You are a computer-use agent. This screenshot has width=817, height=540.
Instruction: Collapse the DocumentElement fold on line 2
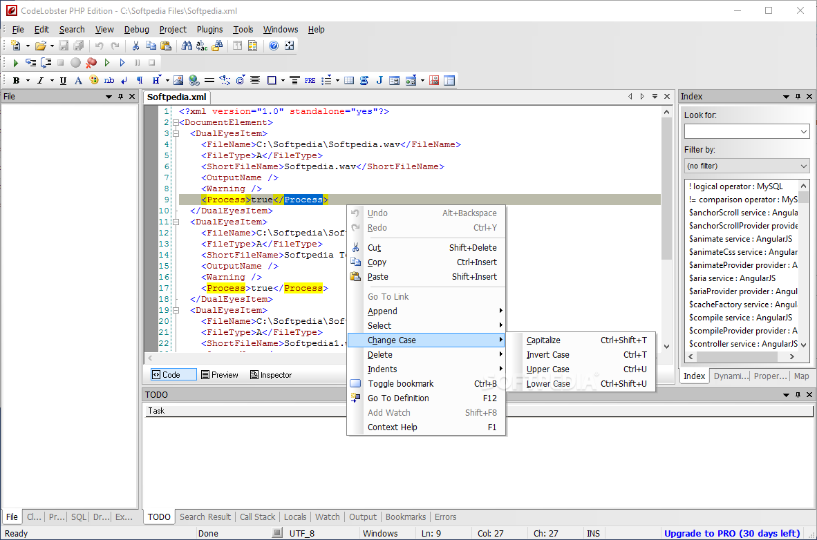tap(176, 123)
